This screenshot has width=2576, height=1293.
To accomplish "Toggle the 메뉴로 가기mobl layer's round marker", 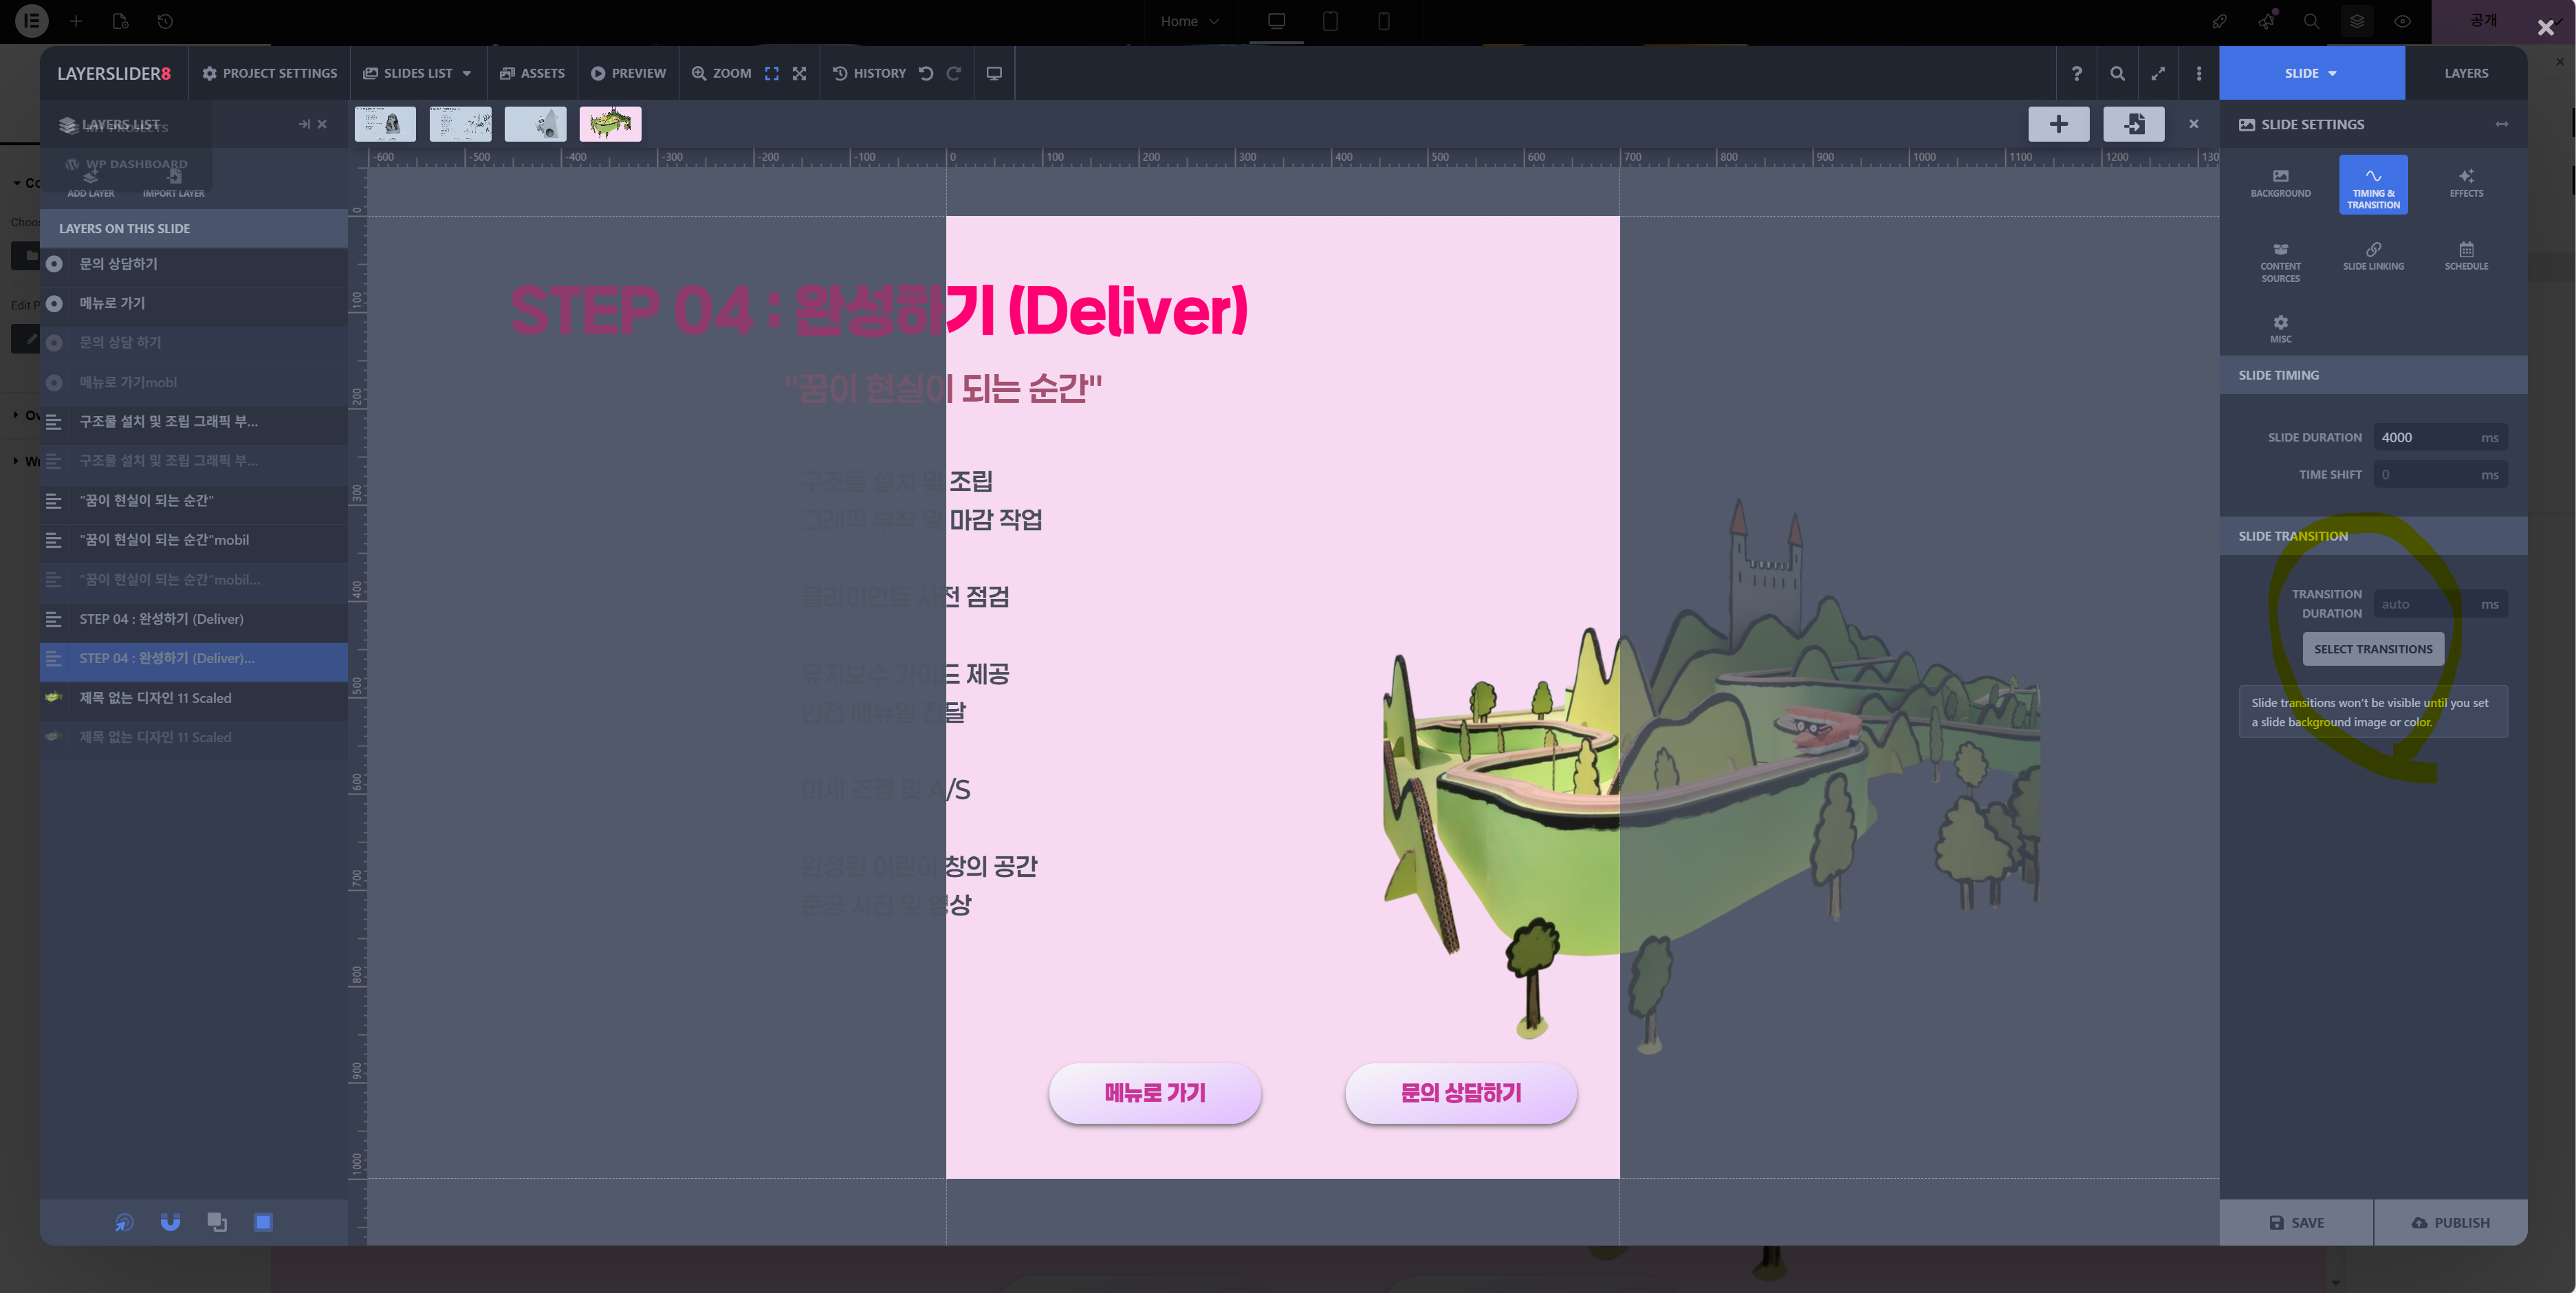I will coord(55,382).
